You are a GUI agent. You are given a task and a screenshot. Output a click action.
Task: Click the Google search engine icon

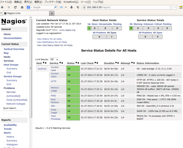tap(28, 7)
